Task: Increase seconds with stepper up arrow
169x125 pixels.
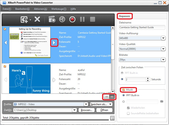Action: tap(148, 78)
